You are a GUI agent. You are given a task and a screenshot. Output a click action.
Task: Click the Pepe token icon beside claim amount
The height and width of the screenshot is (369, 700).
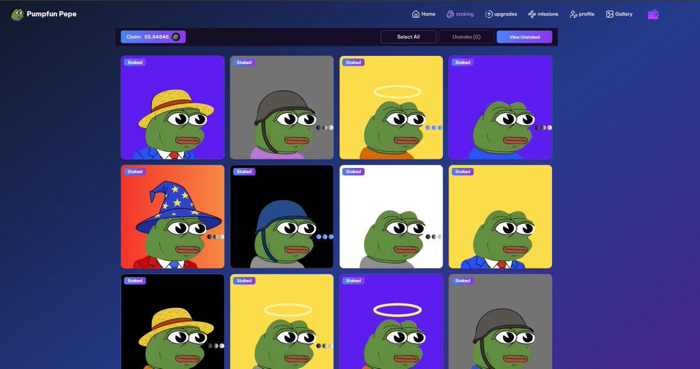pos(176,37)
